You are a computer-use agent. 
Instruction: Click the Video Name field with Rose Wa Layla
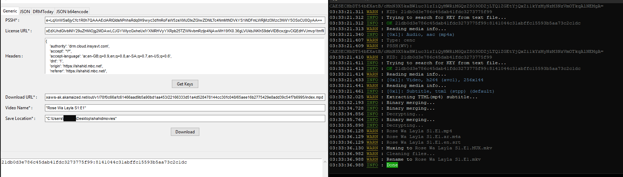coord(185,108)
